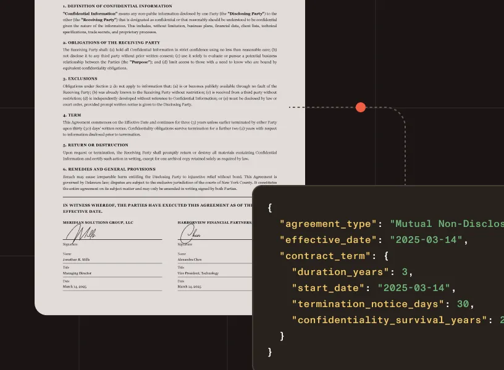Click "6. Remedies and General Provisions" heading
Image resolution: width=504 pixels, height=370 pixels.
tap(109, 169)
